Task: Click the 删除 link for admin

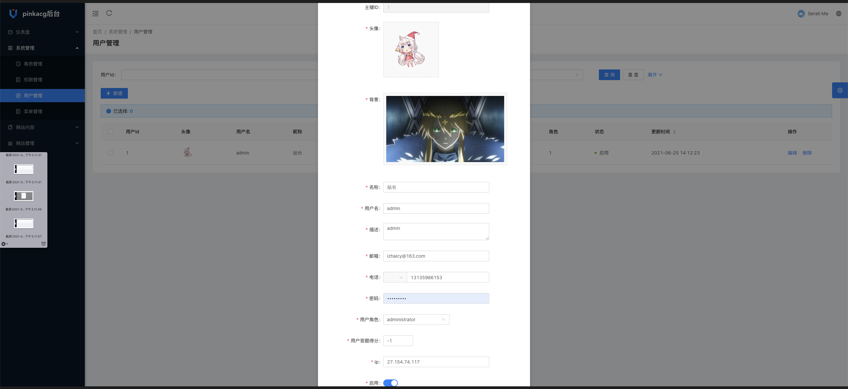Action: pos(807,153)
